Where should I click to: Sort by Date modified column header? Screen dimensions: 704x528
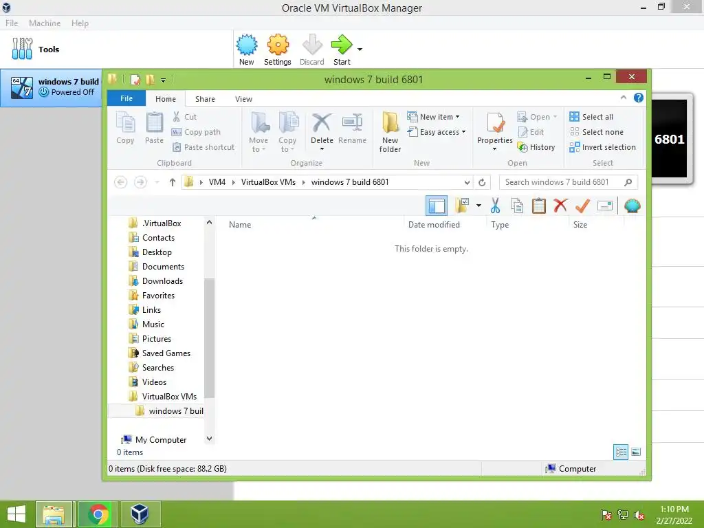(x=434, y=225)
